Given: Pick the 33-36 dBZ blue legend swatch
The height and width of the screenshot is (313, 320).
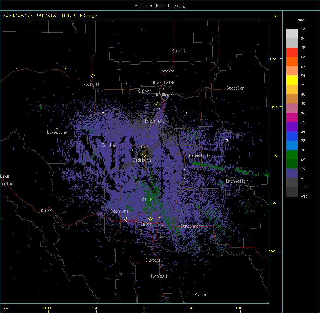Looking at the screenshot, I should tap(292, 136).
